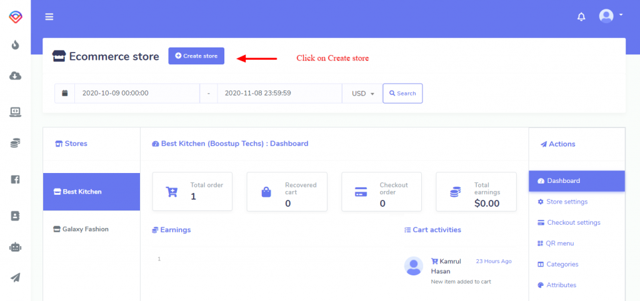640x301 pixels.
Task: Open Categories in the Actions panel
Action: (577, 264)
